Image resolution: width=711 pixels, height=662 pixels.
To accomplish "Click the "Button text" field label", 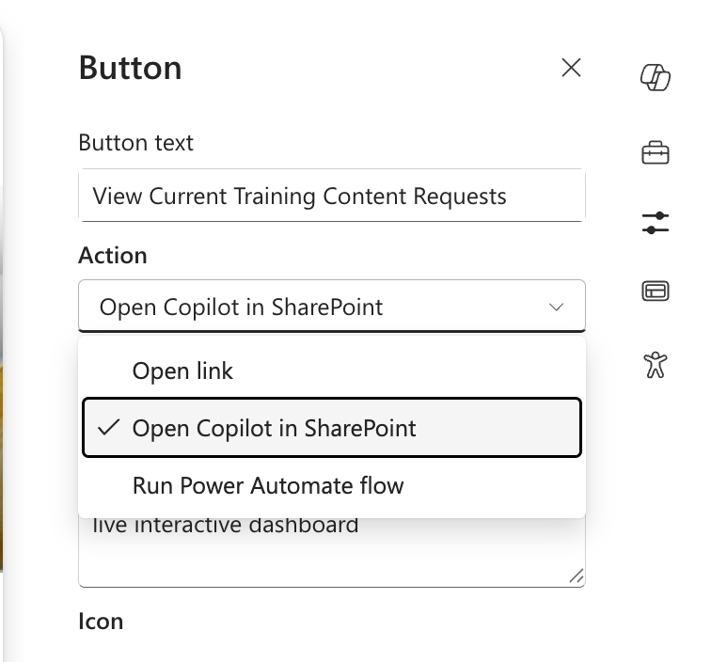I will 136,143.
